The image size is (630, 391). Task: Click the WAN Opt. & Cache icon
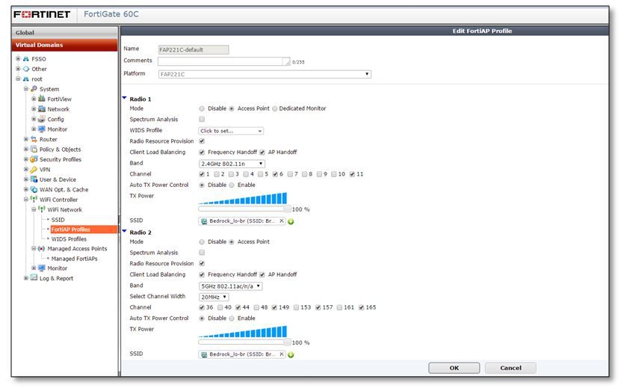pyautogui.click(x=34, y=189)
